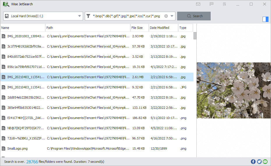Click the Wise JetSearch app logo icon
Screen dimensions: 271x166
pyautogui.click(x=6, y=4)
